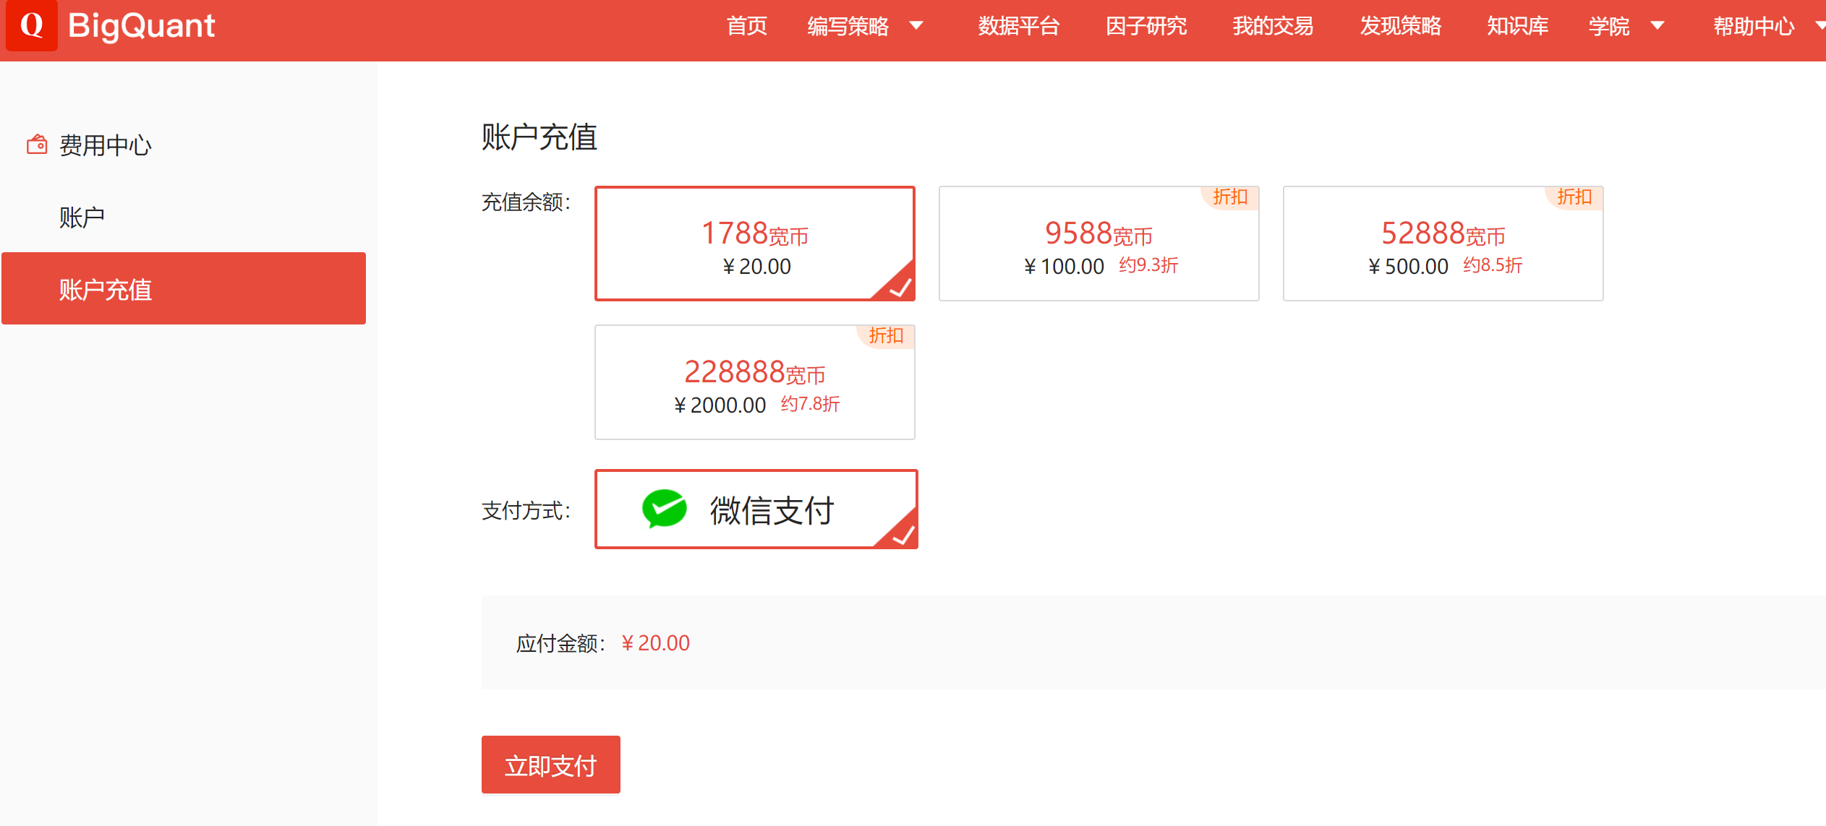Image resolution: width=1826 pixels, height=826 pixels.
Task: Select the 228888 宽币 ¥2000.00 recharge option
Action: click(754, 382)
